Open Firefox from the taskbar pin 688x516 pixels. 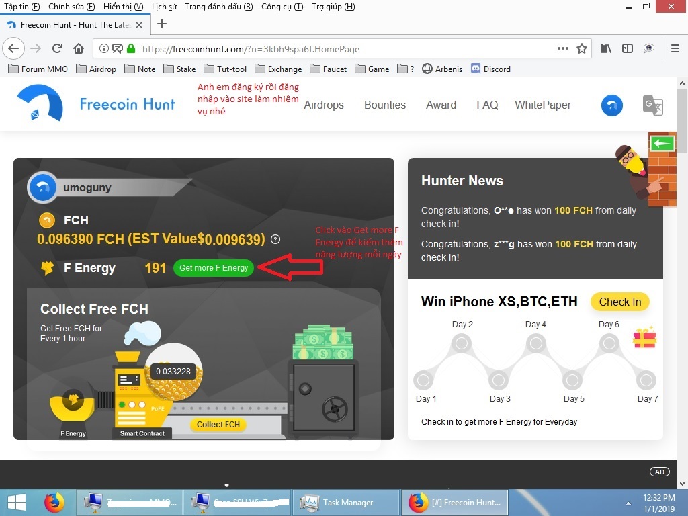pos(54,503)
